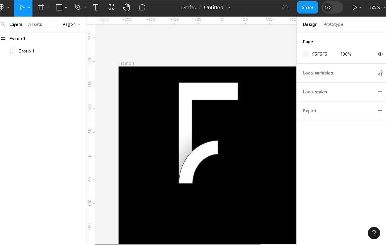Viewport: 386px width, 245px height.
Task: Select the Frame tool
Action: coord(41,7)
